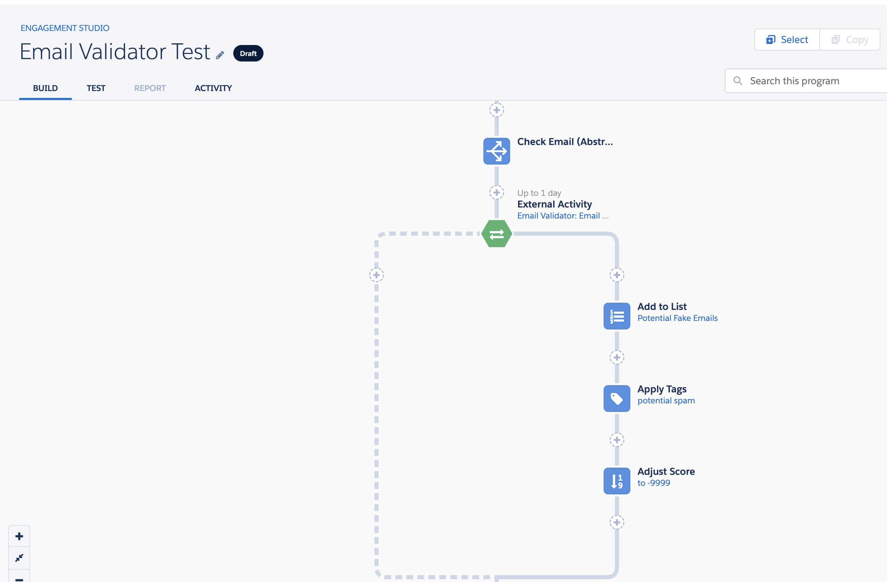Viewport: 887px width, 582px height.
Task: Click the Select button
Action: point(787,40)
